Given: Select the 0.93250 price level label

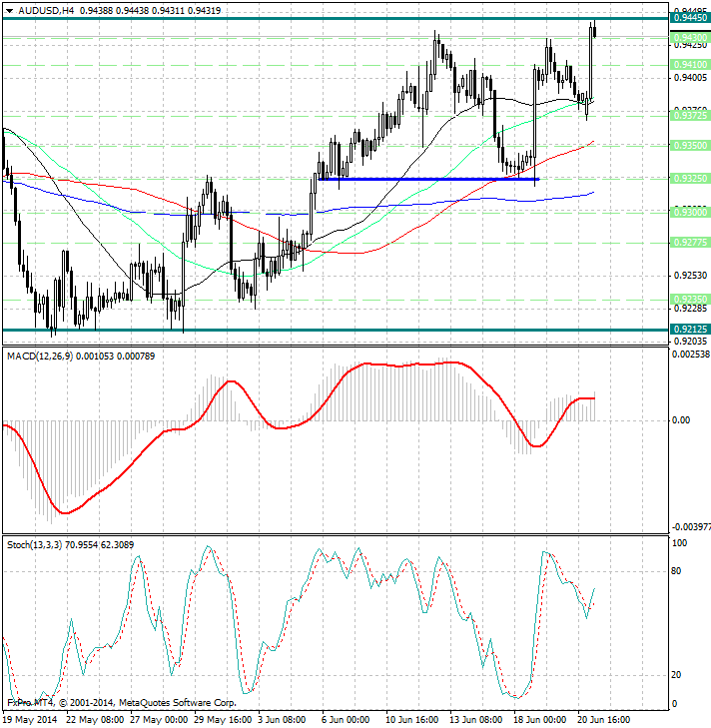Looking at the screenshot, I should (x=690, y=179).
